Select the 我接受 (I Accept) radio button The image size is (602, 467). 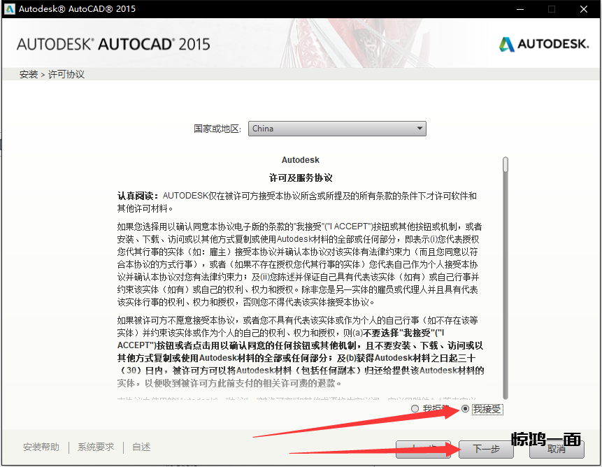tap(466, 409)
